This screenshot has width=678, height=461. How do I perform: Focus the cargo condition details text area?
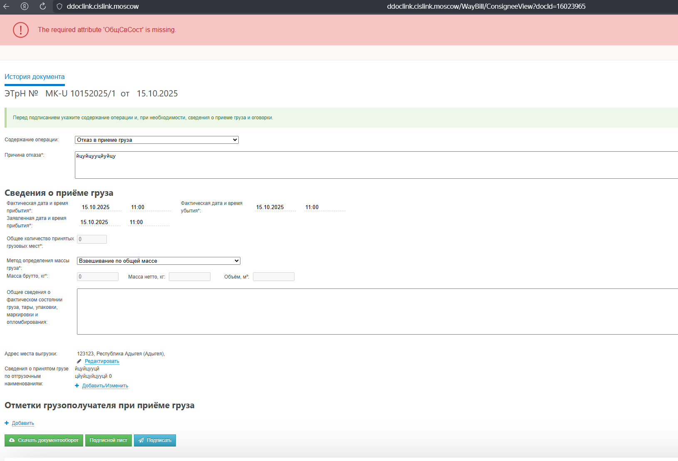(377, 311)
